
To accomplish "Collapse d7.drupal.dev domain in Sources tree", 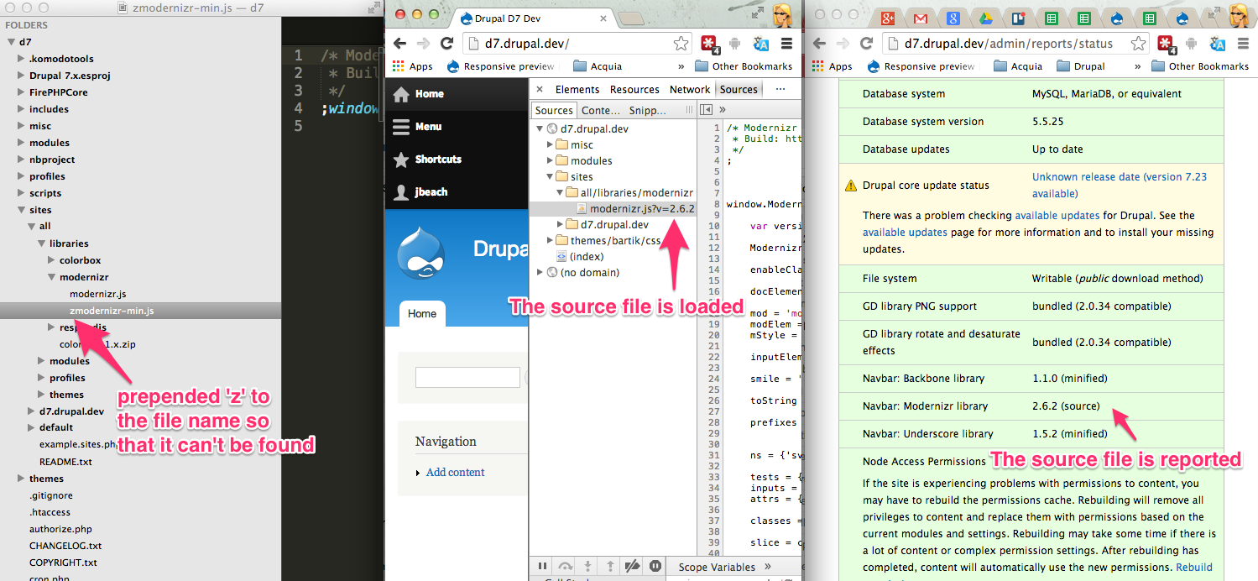I will tap(539, 129).
